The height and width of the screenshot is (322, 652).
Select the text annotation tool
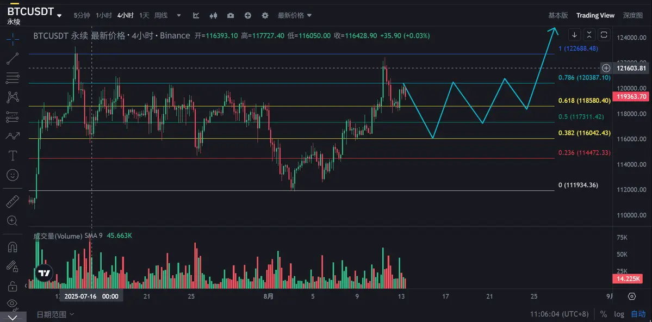point(13,156)
